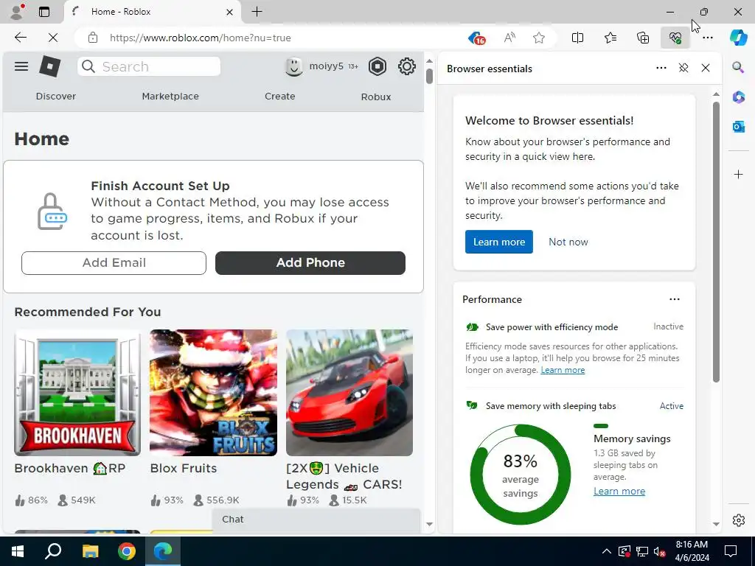
Task: Open Edge sidebar settings gear
Action: click(x=738, y=520)
